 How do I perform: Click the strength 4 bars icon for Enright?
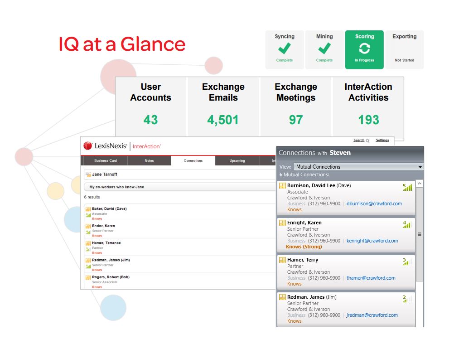point(407,224)
